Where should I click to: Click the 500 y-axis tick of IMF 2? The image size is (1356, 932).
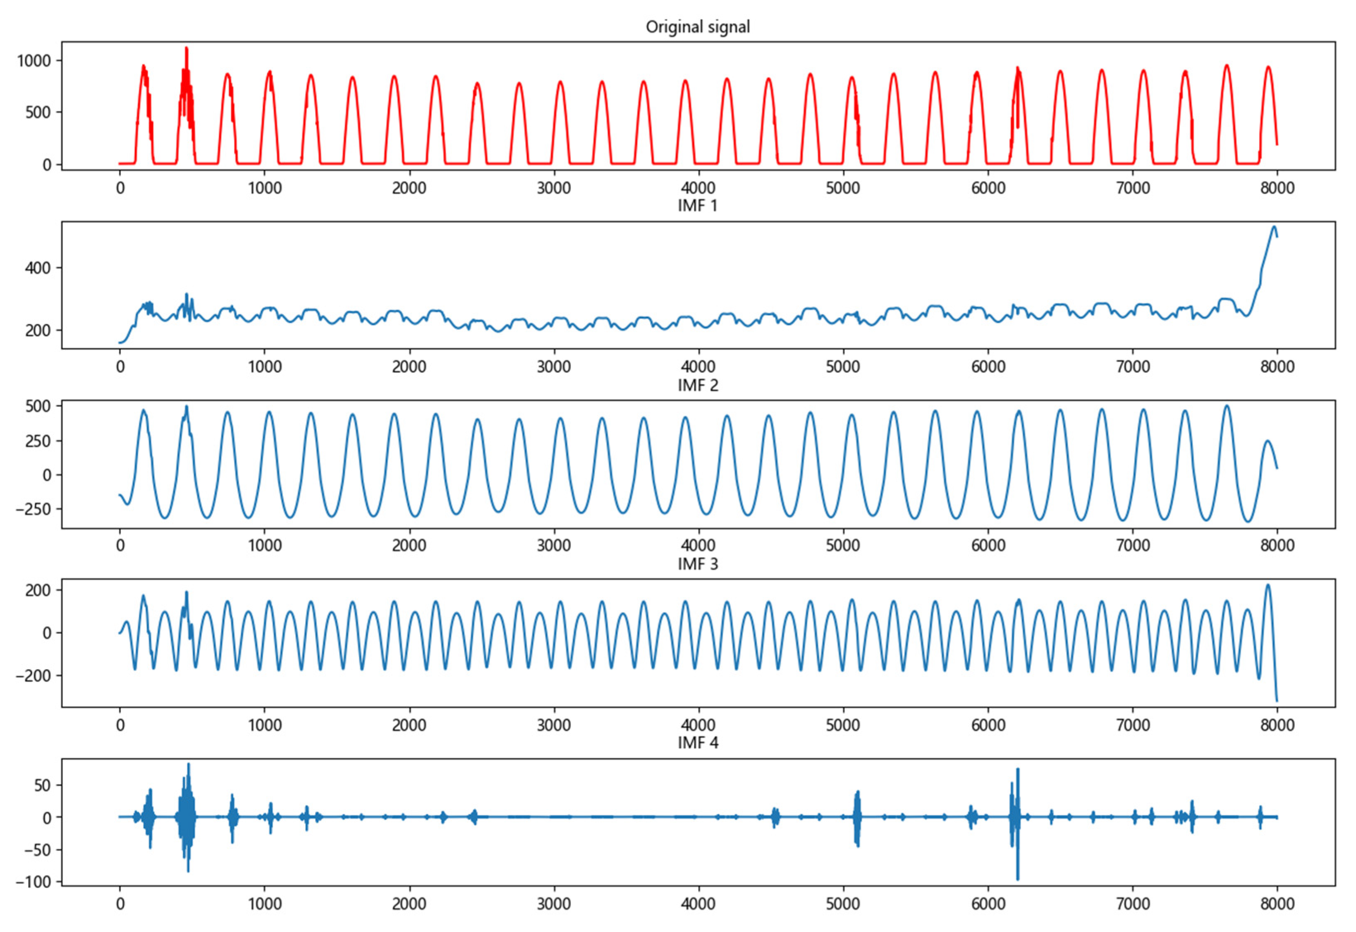pos(38,407)
